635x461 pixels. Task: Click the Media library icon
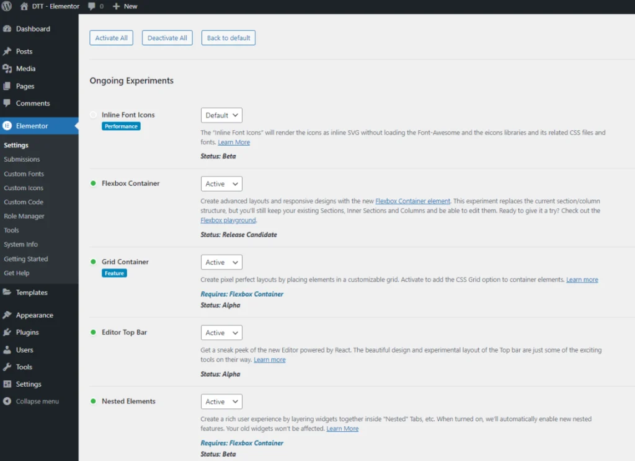pos(7,68)
